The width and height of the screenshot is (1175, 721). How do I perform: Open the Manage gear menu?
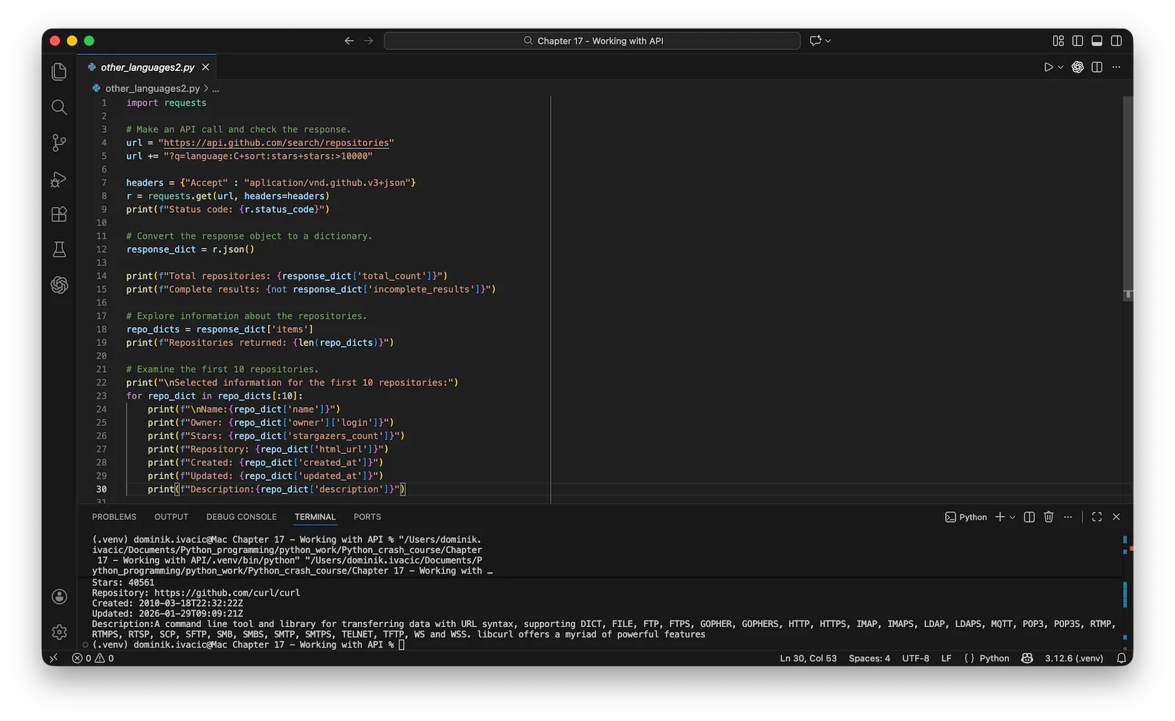(x=59, y=632)
